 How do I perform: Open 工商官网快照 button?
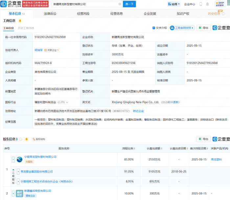[182, 28]
